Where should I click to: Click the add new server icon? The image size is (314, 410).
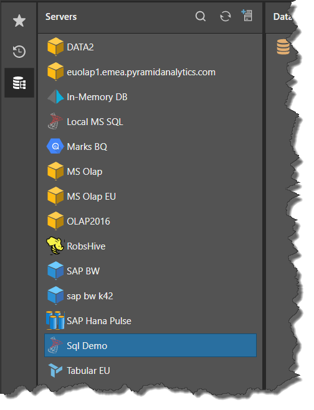(247, 16)
